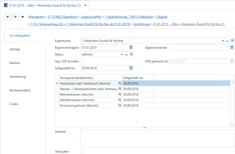
Task: Click Heizkosten row date 30.09.2018 cell
Action: pos(138,83)
